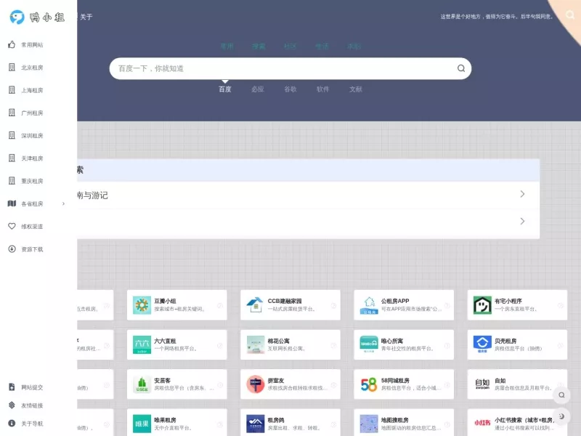Switch to the 求职 search category tab
This screenshot has height=436, width=581.
[x=354, y=47]
